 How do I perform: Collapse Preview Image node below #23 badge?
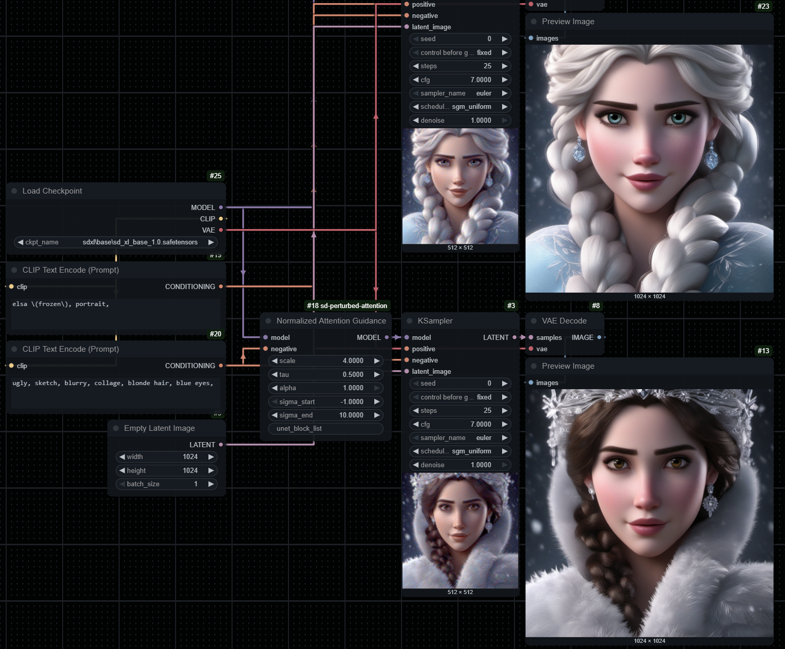pyautogui.click(x=534, y=22)
